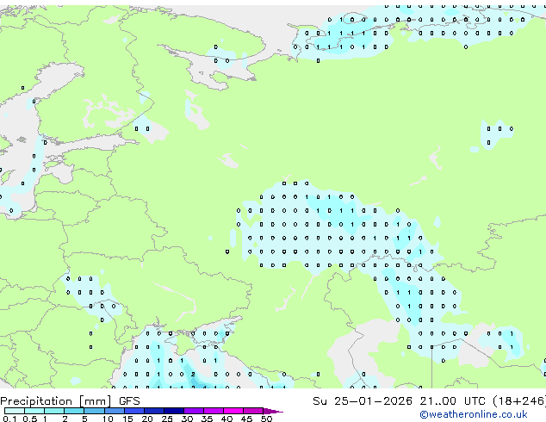The height and width of the screenshot is (422, 546).
Task: Click the 40 to 45 mm legend swatch
Action: coord(233,411)
